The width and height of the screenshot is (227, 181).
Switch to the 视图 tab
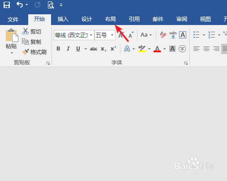(206, 19)
